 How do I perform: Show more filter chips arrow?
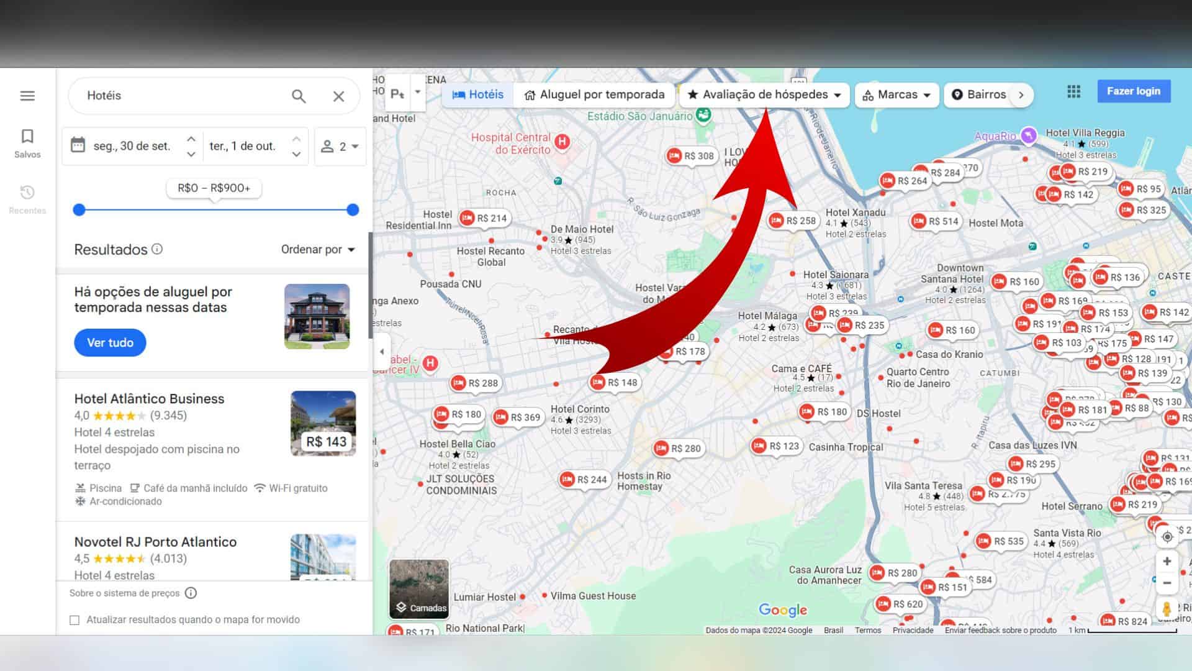(1021, 95)
